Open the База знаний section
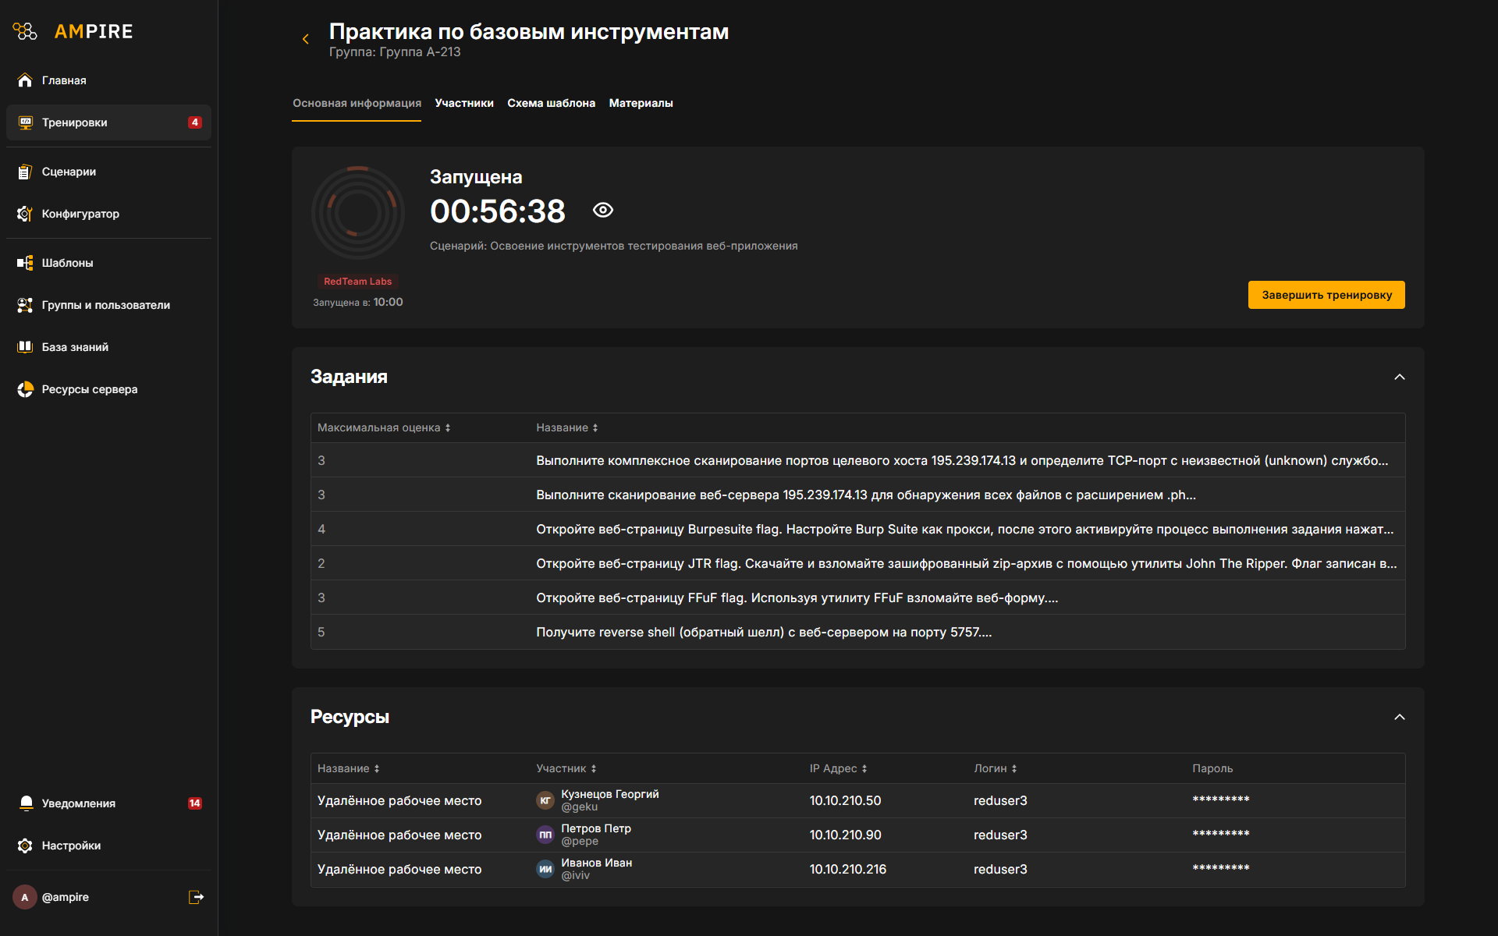1498x936 pixels. pyautogui.click(x=75, y=347)
